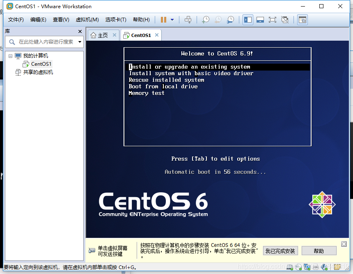Click the 帮助 button in install bar
Image resolution: width=353 pixels, height=274 pixels.
click(x=319, y=251)
